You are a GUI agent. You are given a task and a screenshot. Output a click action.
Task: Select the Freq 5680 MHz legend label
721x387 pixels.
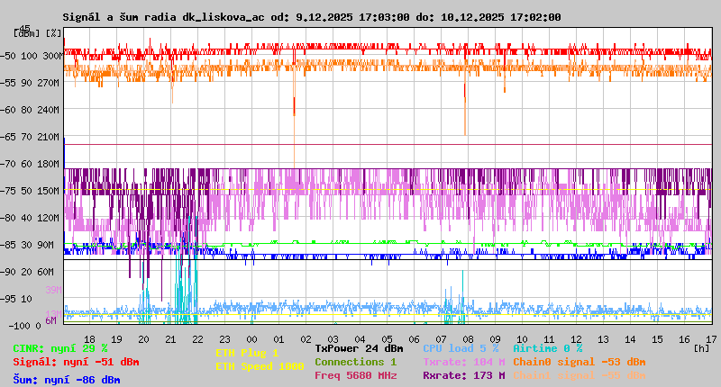(355, 375)
